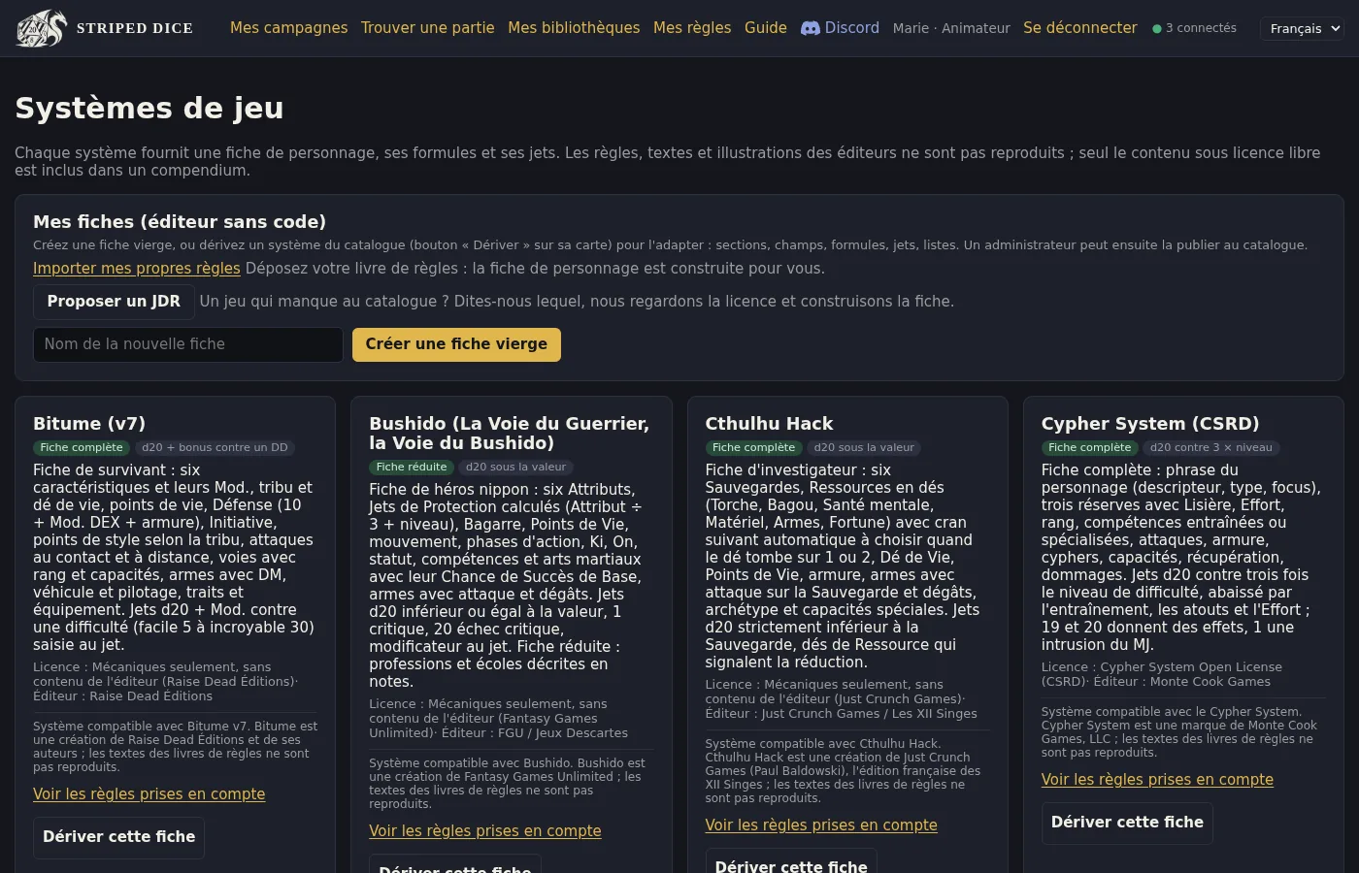
Task: Click the Bitume (v7) card title
Action: pyautogui.click(x=89, y=424)
